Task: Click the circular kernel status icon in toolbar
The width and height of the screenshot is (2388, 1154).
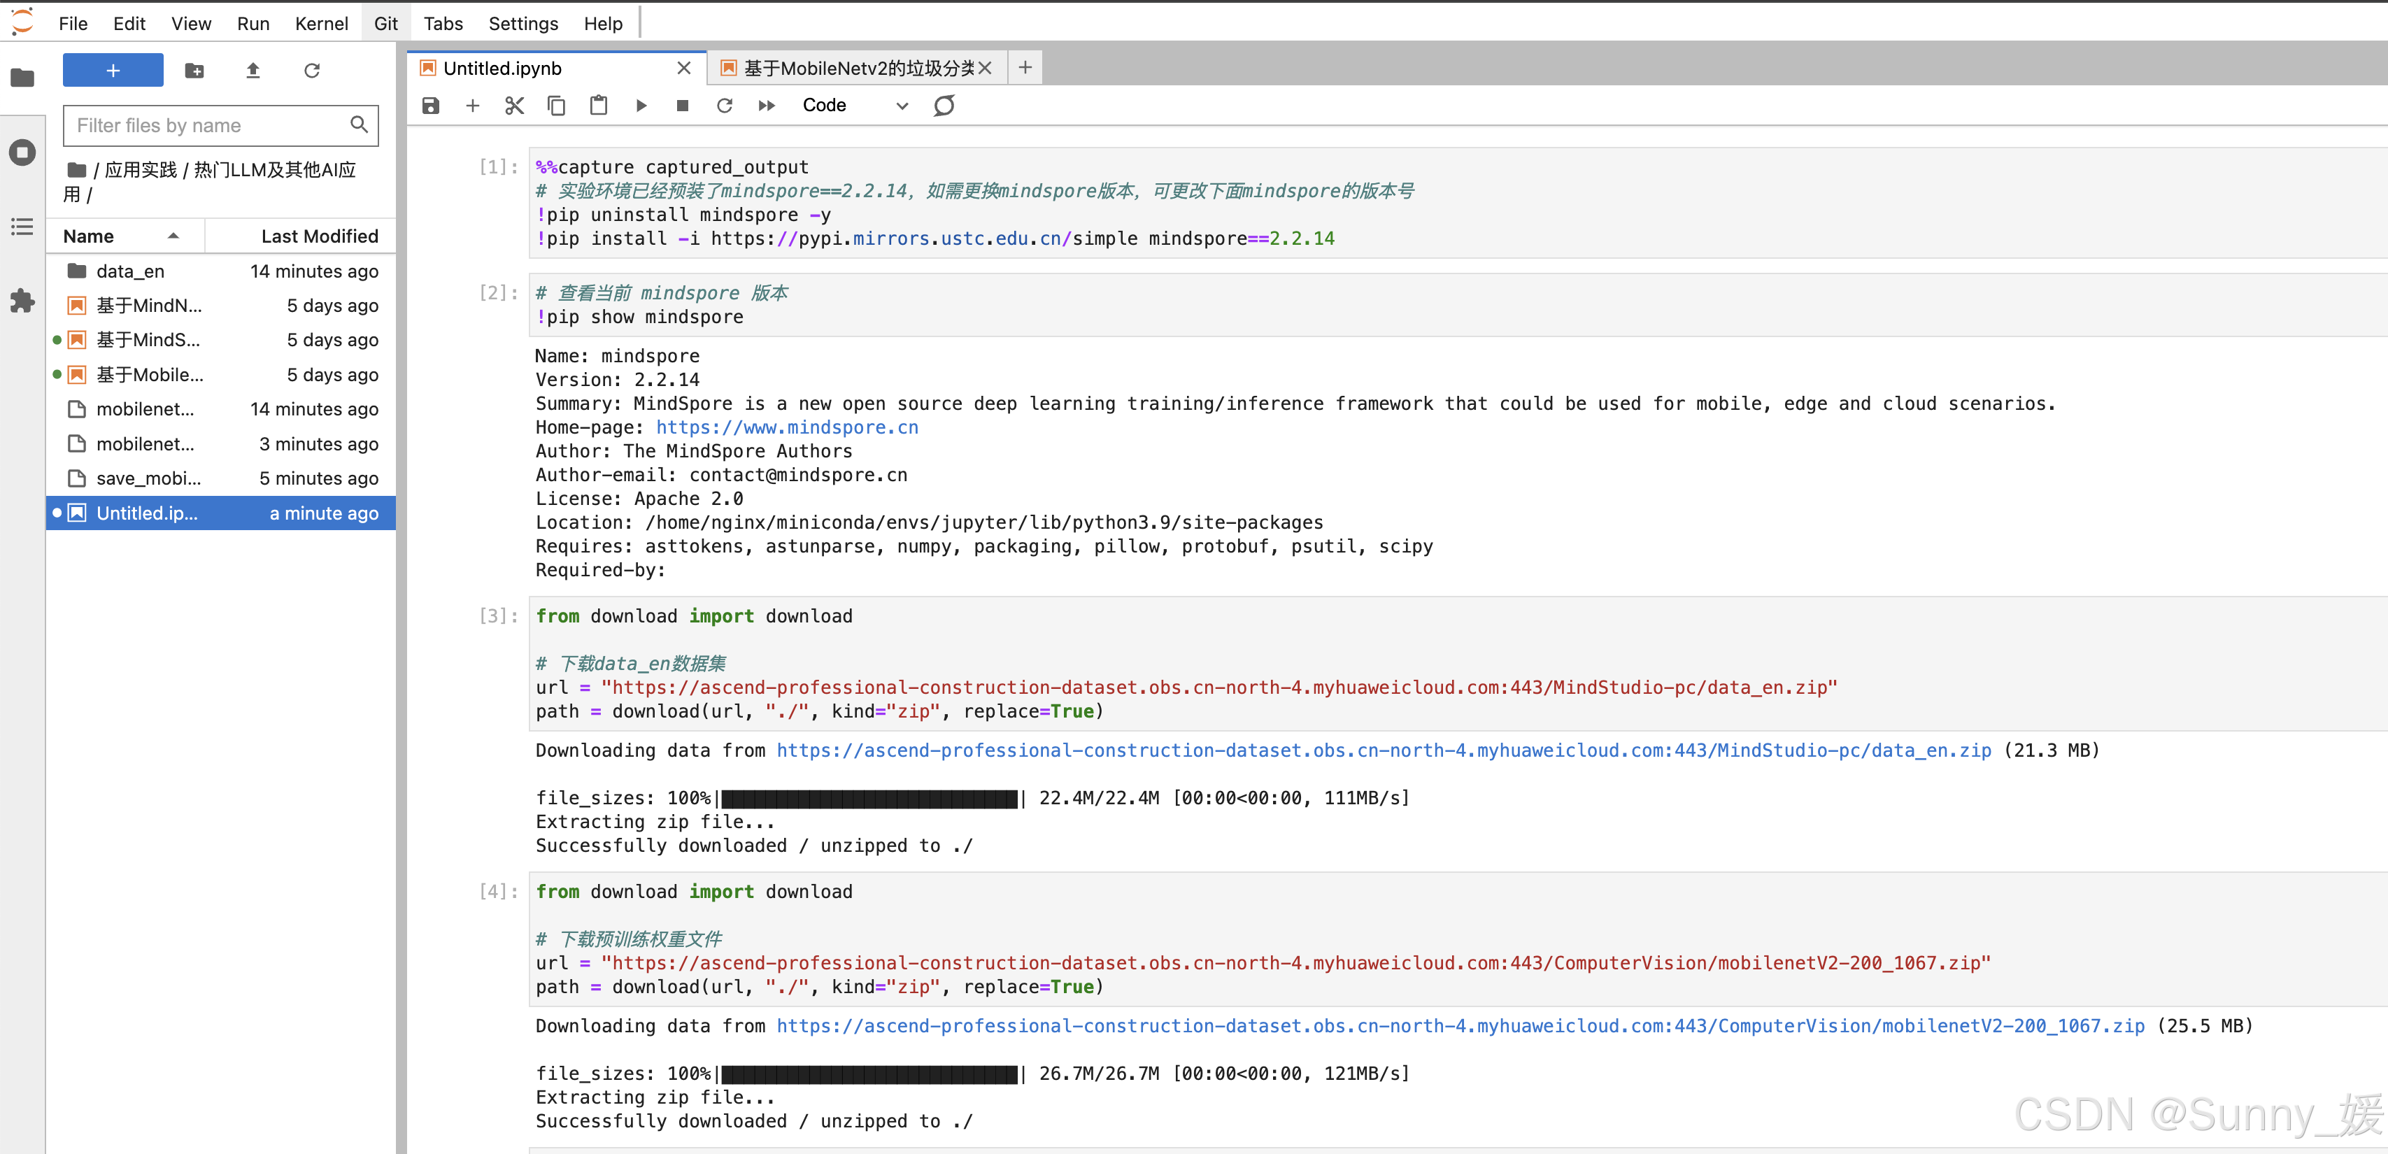Action: coord(944,106)
